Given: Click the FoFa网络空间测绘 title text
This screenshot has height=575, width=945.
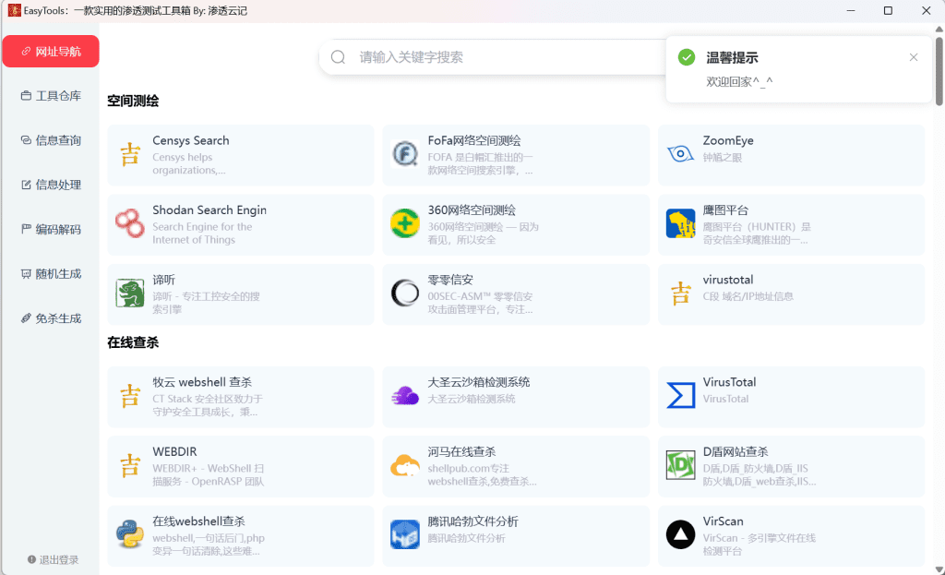Looking at the screenshot, I should pos(474,140).
